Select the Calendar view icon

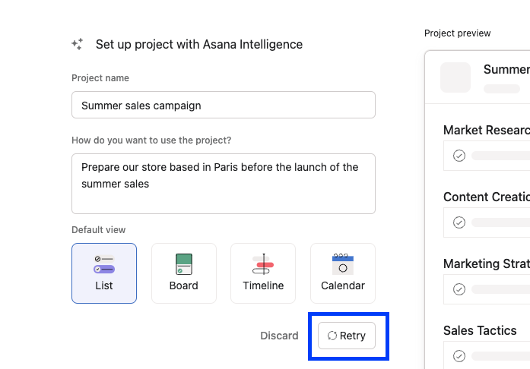pos(342,264)
